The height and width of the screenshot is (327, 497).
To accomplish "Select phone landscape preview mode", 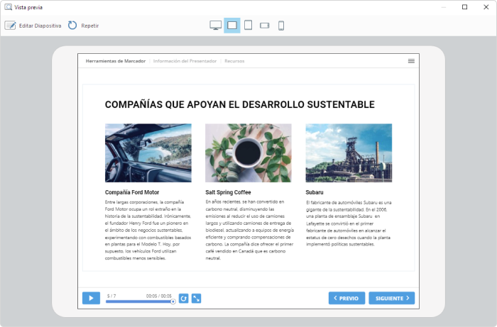I will (x=265, y=26).
